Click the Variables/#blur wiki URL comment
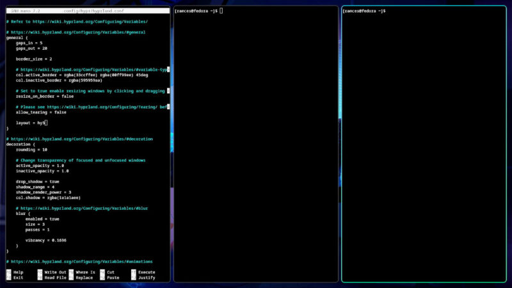 coord(82,209)
